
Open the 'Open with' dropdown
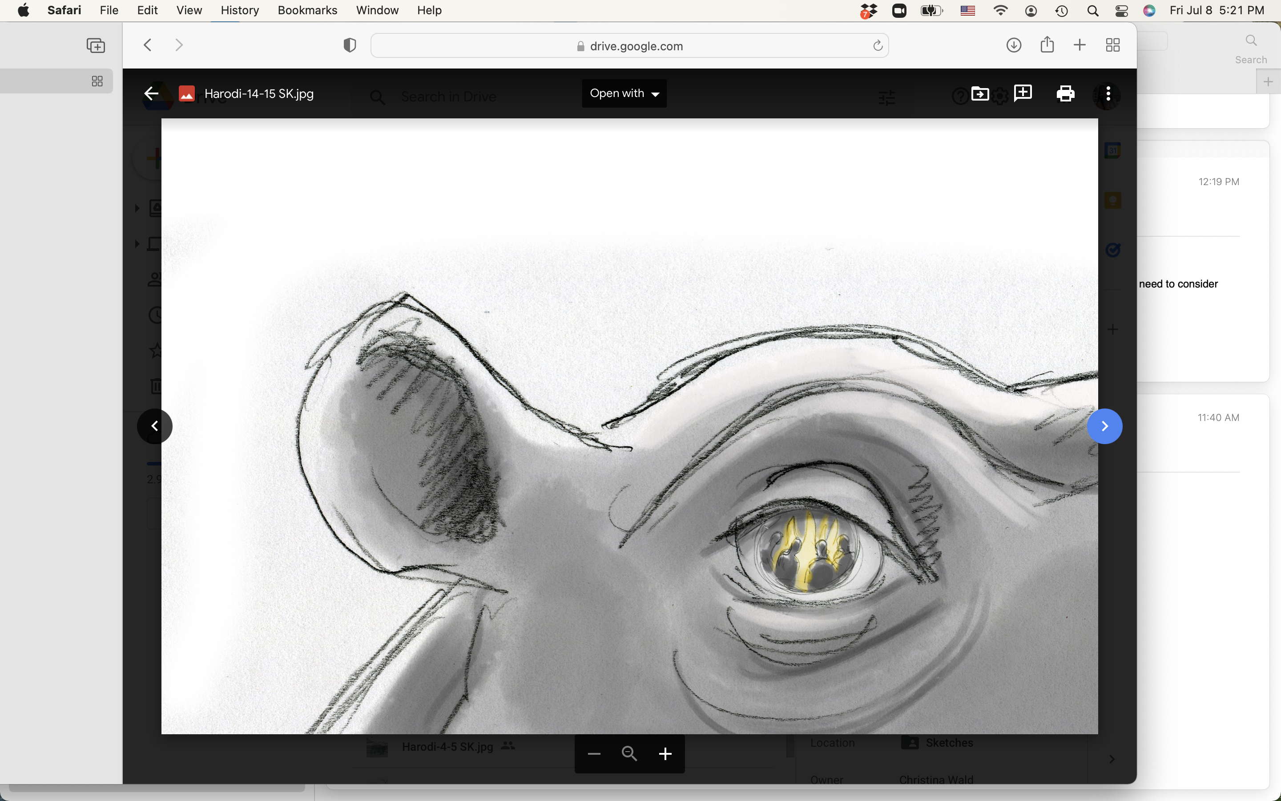point(624,93)
